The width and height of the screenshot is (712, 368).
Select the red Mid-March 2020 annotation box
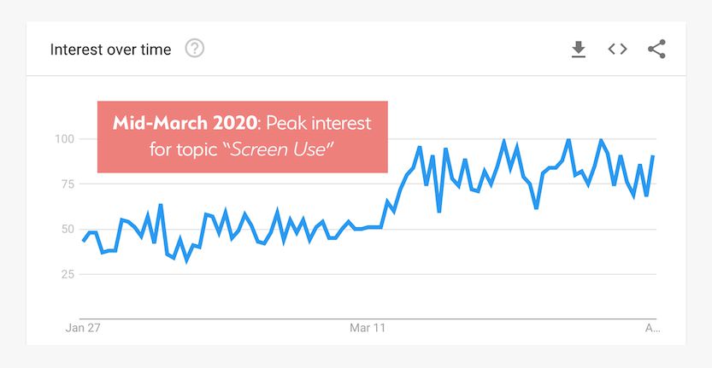tap(243, 137)
